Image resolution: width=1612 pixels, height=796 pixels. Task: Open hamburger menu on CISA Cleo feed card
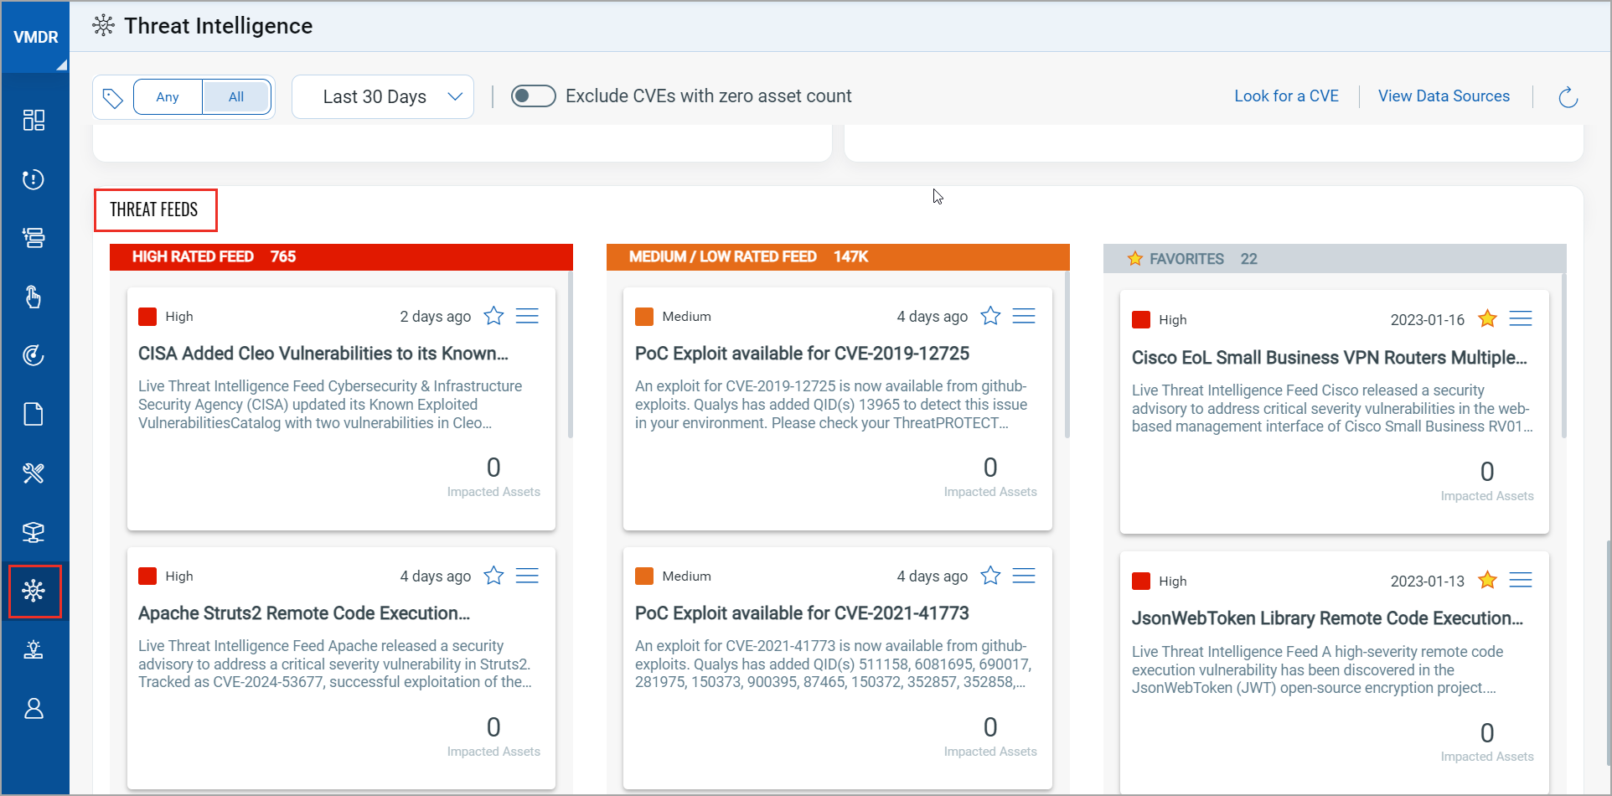[527, 316]
